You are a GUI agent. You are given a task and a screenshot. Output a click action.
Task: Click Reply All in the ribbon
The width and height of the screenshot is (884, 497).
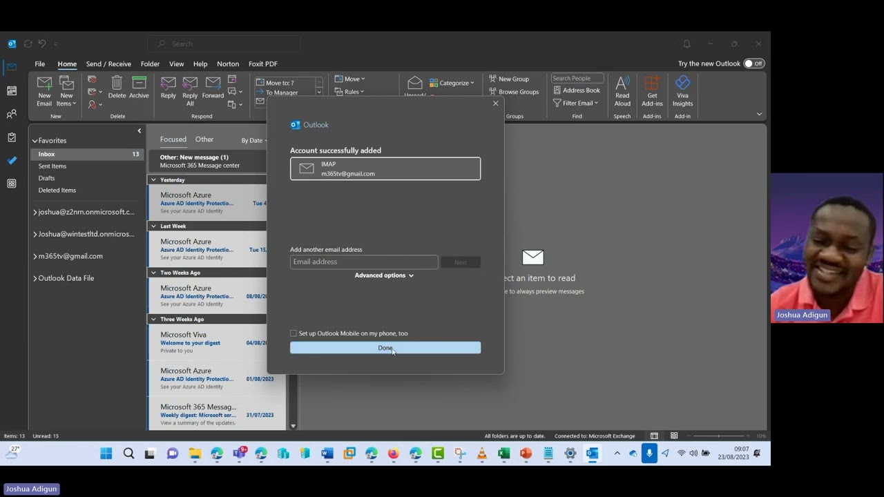pos(190,92)
